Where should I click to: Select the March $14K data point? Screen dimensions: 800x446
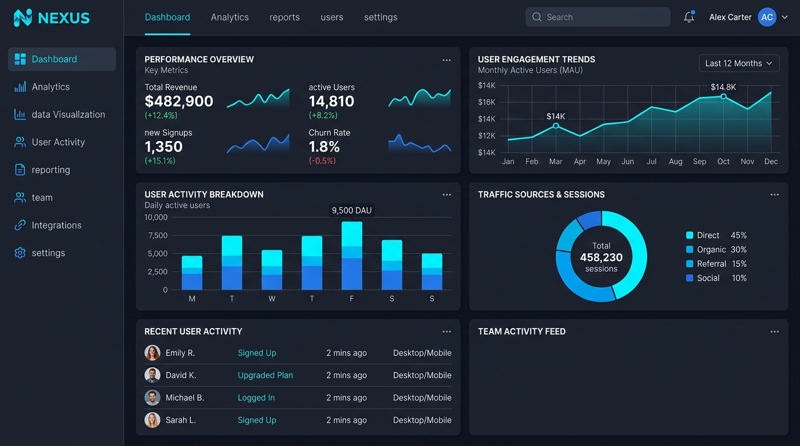click(556, 126)
